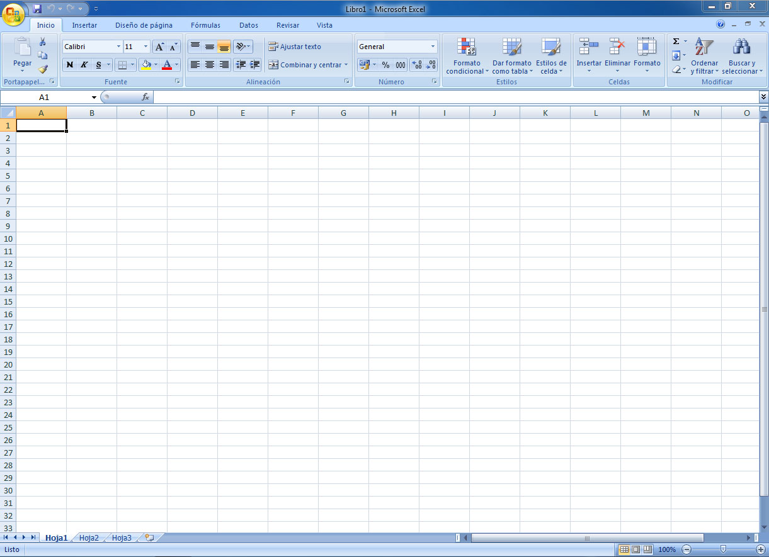Decrease cell indent

point(241,65)
